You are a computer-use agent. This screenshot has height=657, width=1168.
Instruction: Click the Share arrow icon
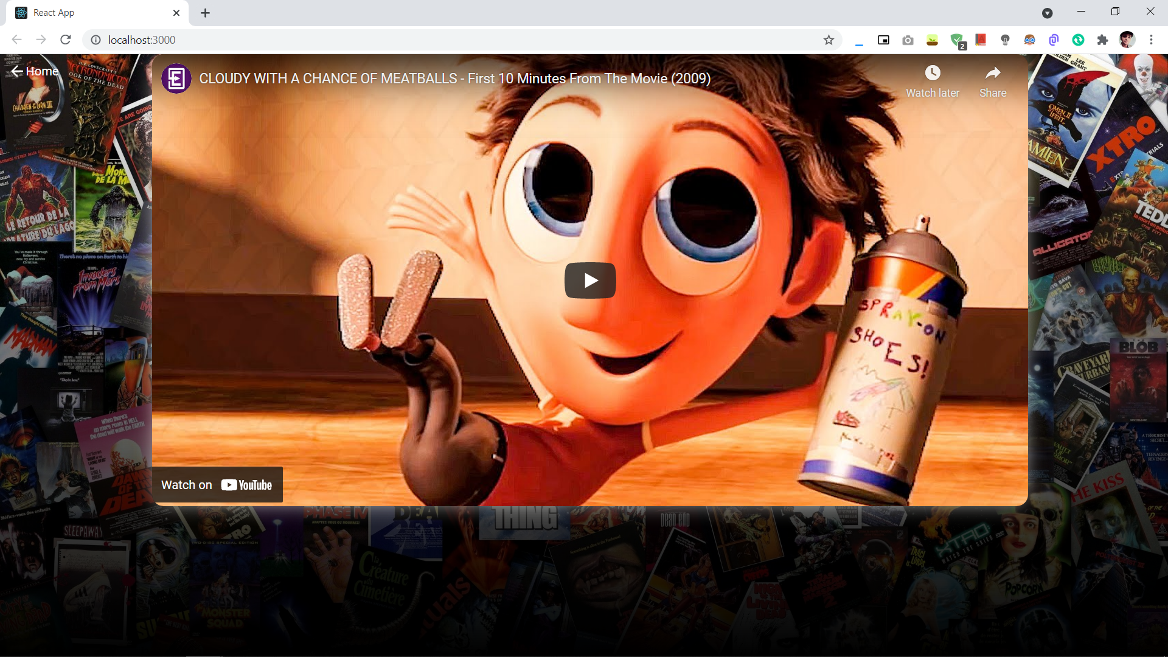[992, 74]
